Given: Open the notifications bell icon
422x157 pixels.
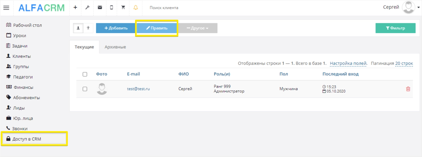Looking at the screenshot, I should (x=136, y=7).
